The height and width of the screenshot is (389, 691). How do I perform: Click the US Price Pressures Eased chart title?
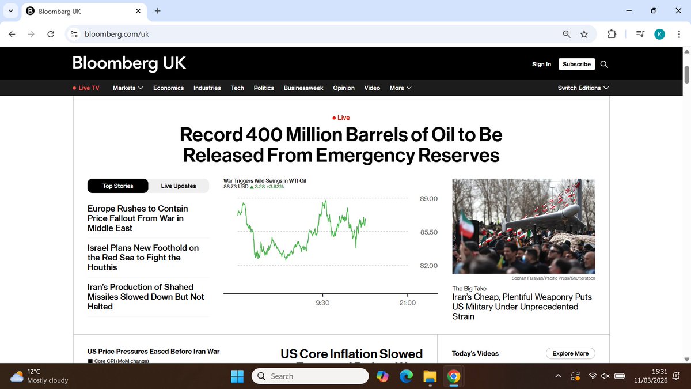153,352
